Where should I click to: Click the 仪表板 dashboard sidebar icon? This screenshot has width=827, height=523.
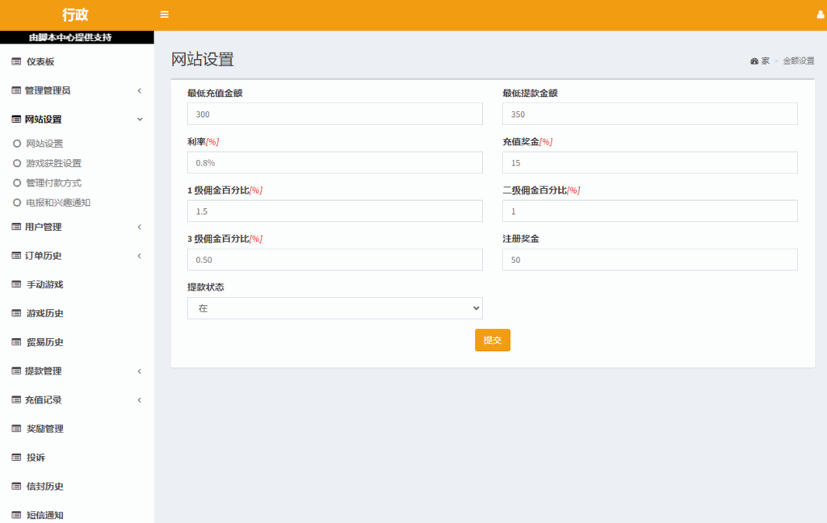click(x=16, y=61)
